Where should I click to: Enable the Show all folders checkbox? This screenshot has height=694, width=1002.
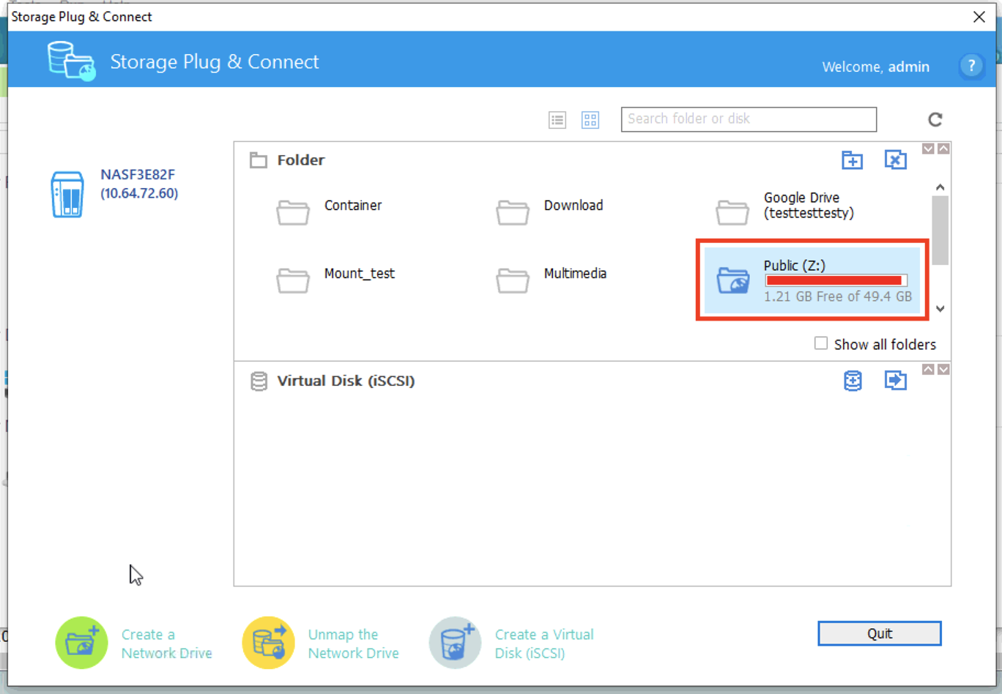tap(821, 344)
